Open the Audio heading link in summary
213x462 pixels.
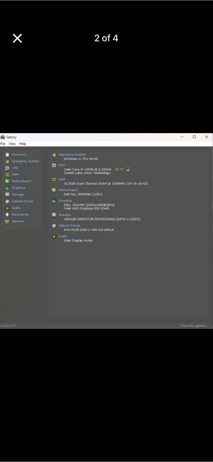(x=63, y=236)
